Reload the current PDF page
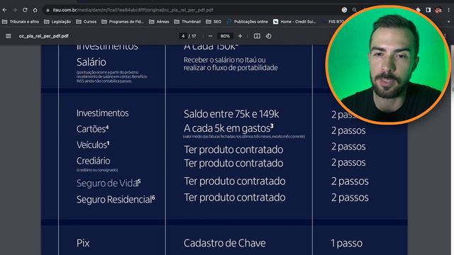The height and width of the screenshot is (255, 454). (25, 10)
